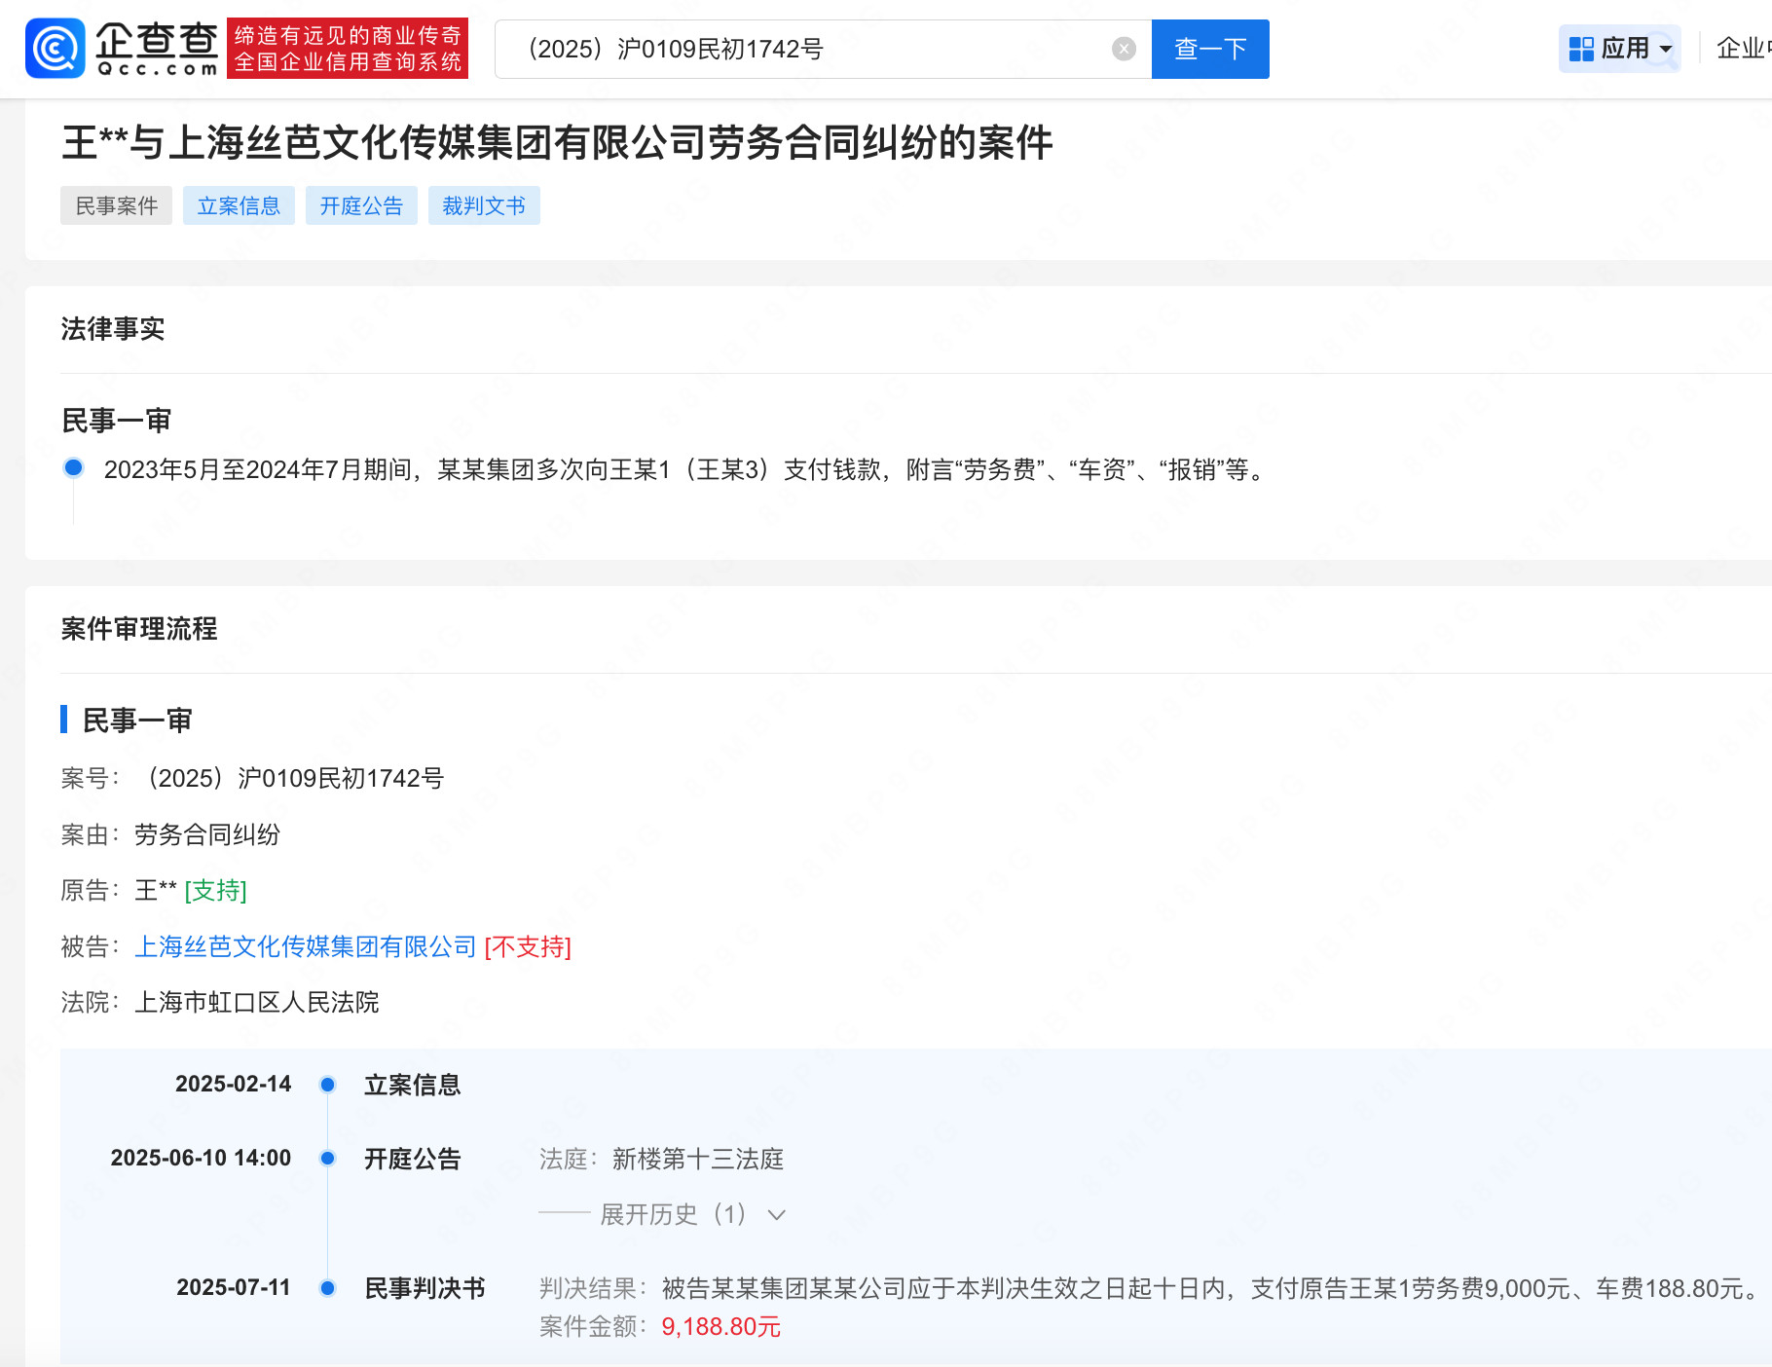Select the 立案信息 tag
Screen dimensions: 1772x1367
point(239,205)
